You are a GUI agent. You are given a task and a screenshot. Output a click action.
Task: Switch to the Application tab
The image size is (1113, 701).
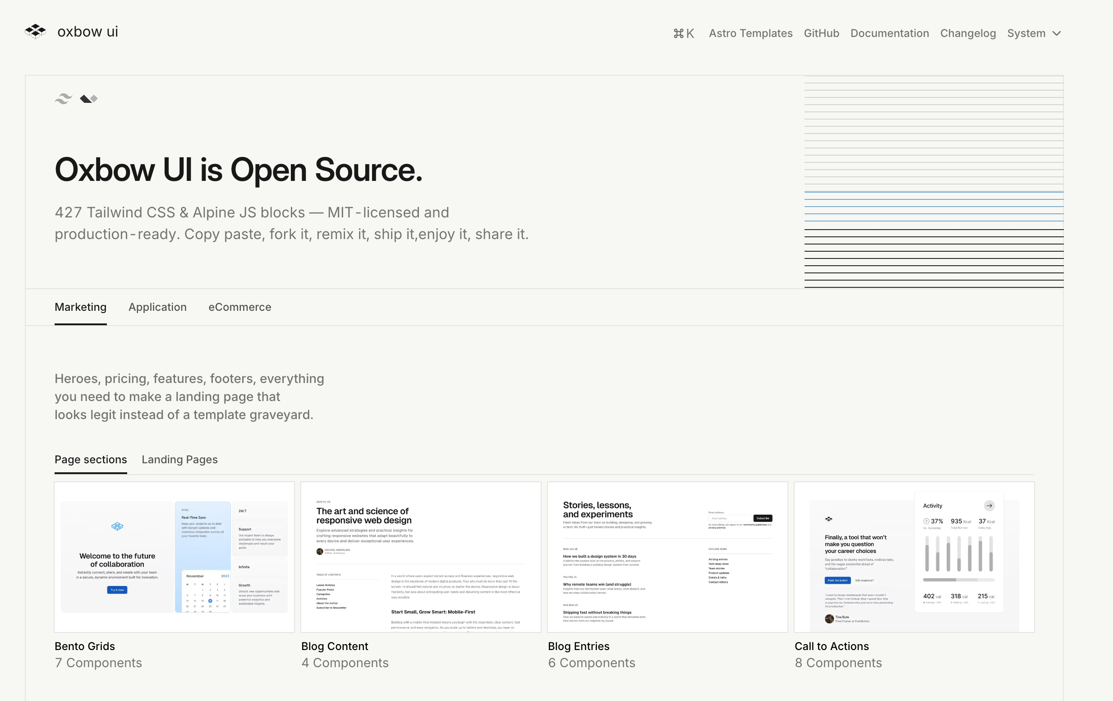point(157,307)
